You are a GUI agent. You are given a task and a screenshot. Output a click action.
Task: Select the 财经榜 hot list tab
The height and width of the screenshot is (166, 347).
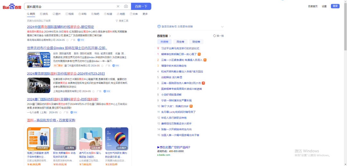tap(196, 42)
